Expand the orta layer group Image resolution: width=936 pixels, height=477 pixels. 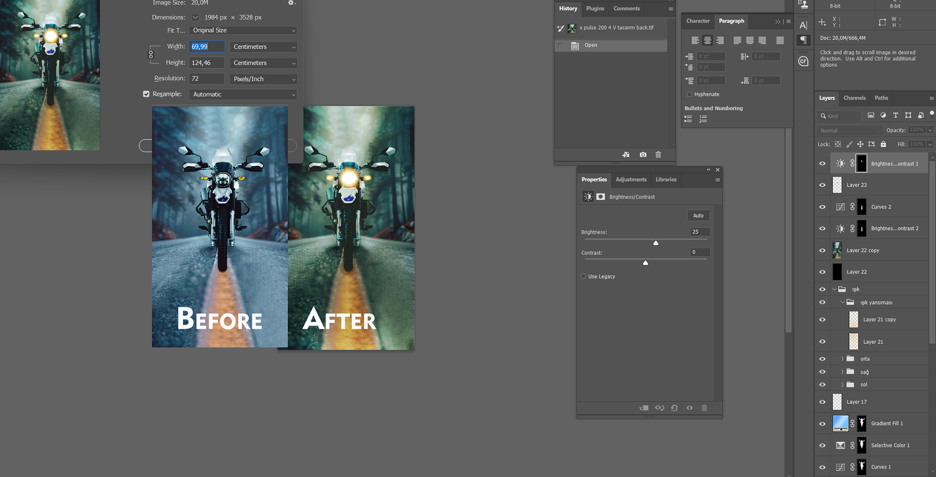(x=842, y=359)
